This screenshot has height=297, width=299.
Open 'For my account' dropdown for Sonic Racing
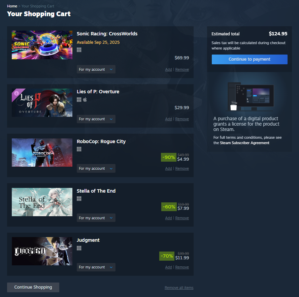[96, 69]
